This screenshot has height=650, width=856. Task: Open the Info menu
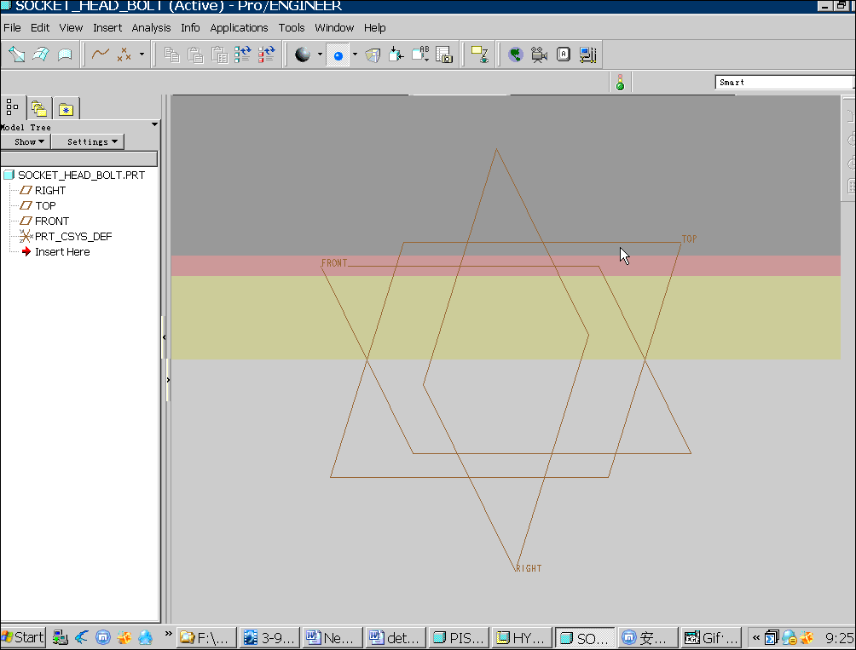(x=190, y=28)
